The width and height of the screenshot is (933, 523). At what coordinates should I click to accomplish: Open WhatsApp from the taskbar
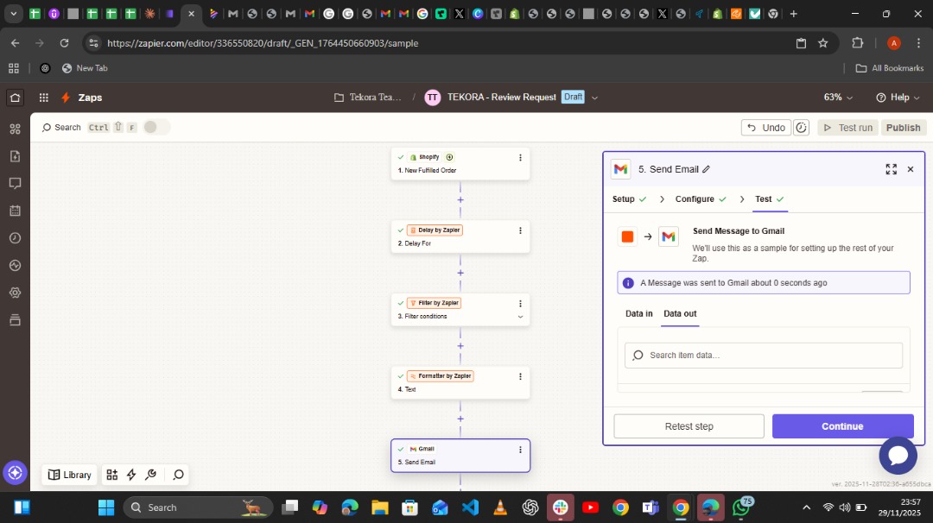click(x=742, y=507)
